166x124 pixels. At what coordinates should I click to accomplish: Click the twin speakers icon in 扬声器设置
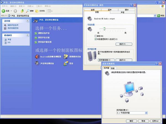tap(92, 56)
